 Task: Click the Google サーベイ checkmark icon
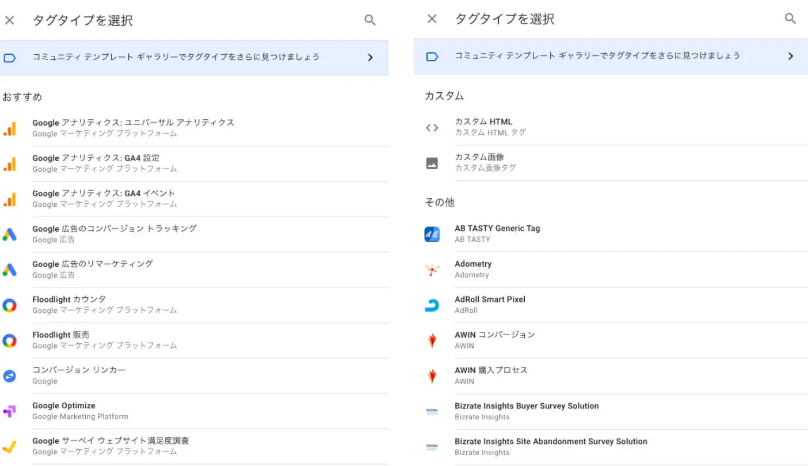pos(9,446)
